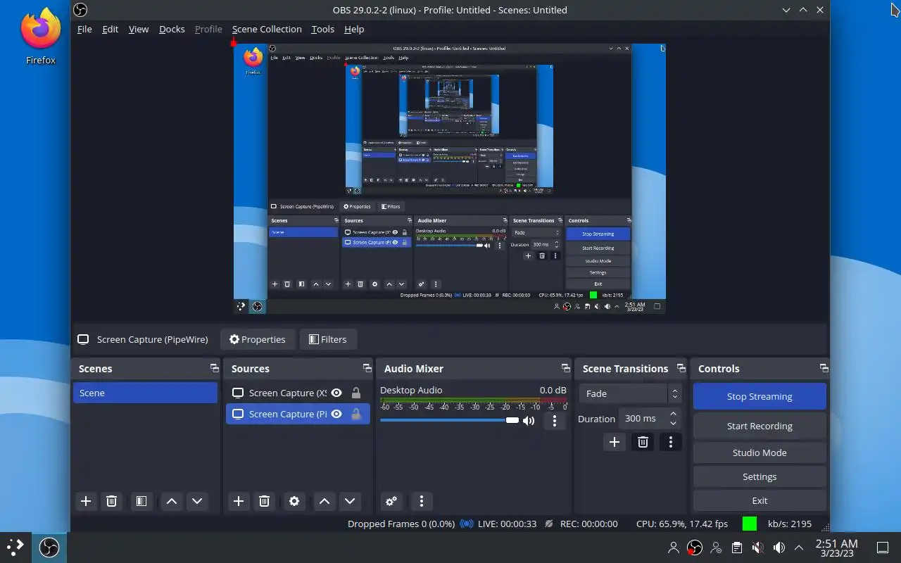
Task: Open Desktop Audio channel options menu
Action: click(555, 421)
